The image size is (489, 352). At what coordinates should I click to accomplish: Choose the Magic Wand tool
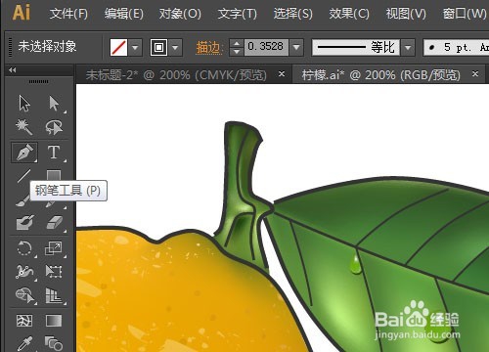[x=24, y=127]
